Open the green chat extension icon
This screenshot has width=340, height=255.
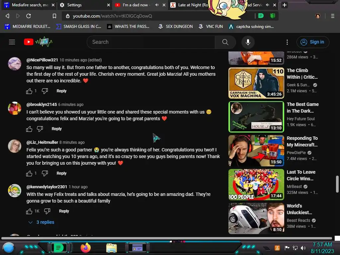[x=261, y=16]
